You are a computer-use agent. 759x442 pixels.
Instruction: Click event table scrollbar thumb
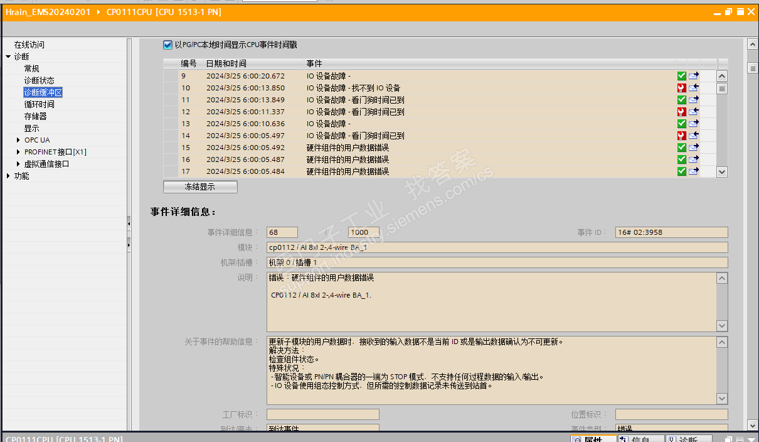point(722,89)
